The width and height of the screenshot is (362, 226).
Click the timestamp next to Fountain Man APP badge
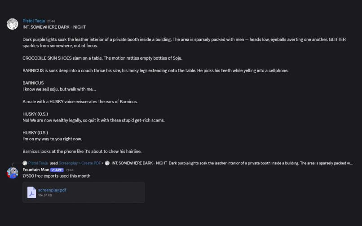pyautogui.click(x=70, y=170)
